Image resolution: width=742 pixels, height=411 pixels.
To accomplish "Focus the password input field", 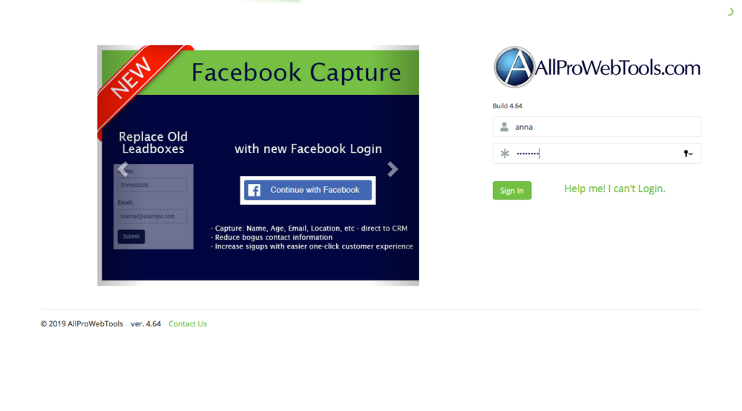I will click(x=597, y=154).
